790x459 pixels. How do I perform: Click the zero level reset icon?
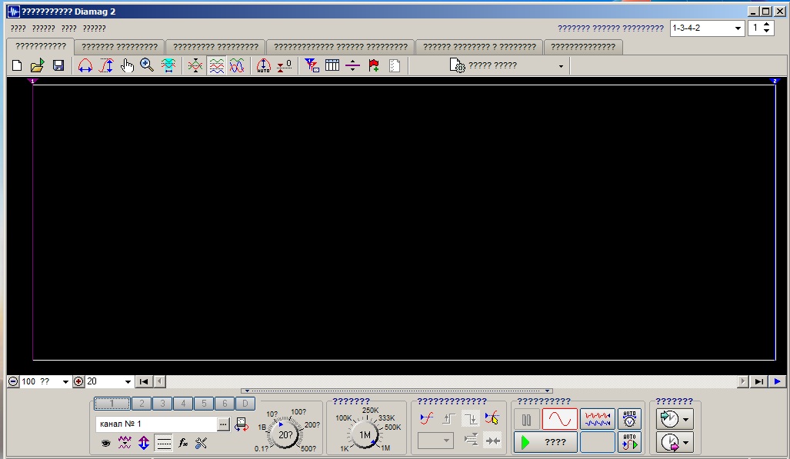click(x=284, y=65)
